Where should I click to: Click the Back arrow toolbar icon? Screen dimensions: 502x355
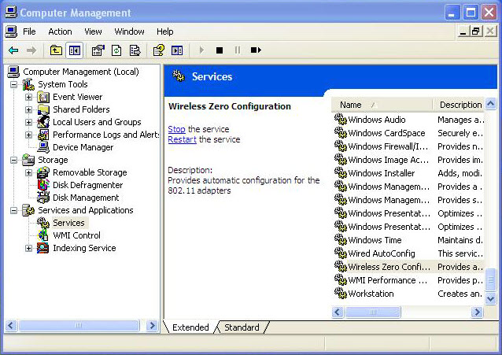13,50
